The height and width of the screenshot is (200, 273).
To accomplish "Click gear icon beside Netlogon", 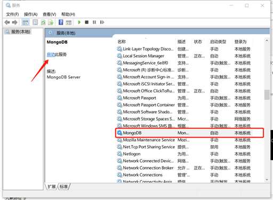I will pyautogui.click(x=119, y=154).
